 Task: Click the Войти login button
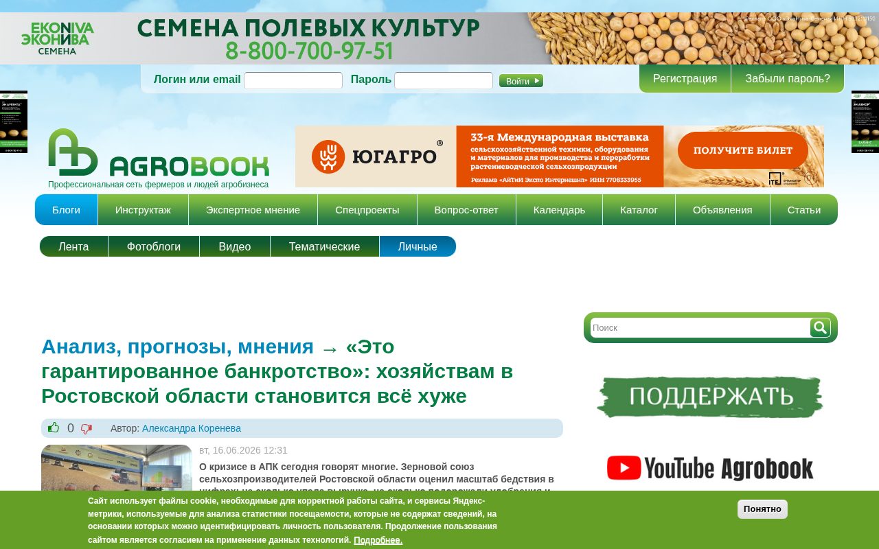521,81
